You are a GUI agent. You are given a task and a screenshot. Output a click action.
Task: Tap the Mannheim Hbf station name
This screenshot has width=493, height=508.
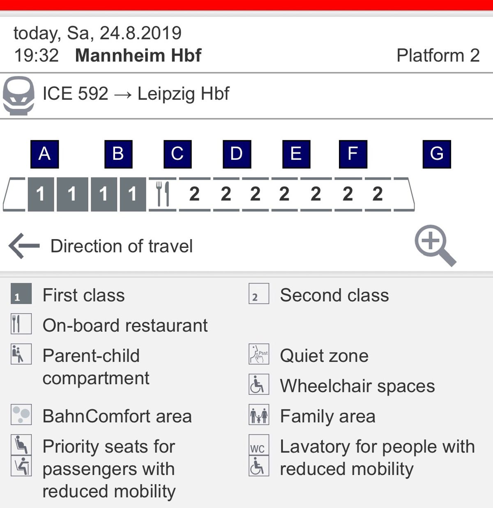(138, 55)
